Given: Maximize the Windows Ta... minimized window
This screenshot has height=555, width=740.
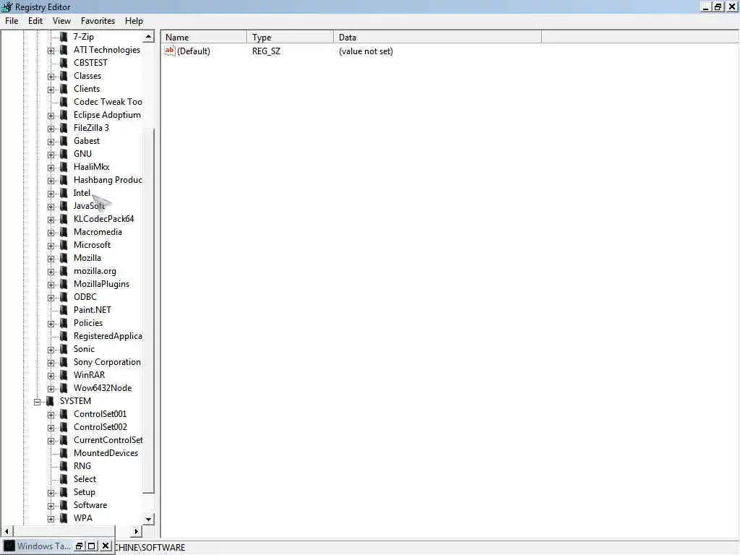Looking at the screenshot, I should pos(92,546).
